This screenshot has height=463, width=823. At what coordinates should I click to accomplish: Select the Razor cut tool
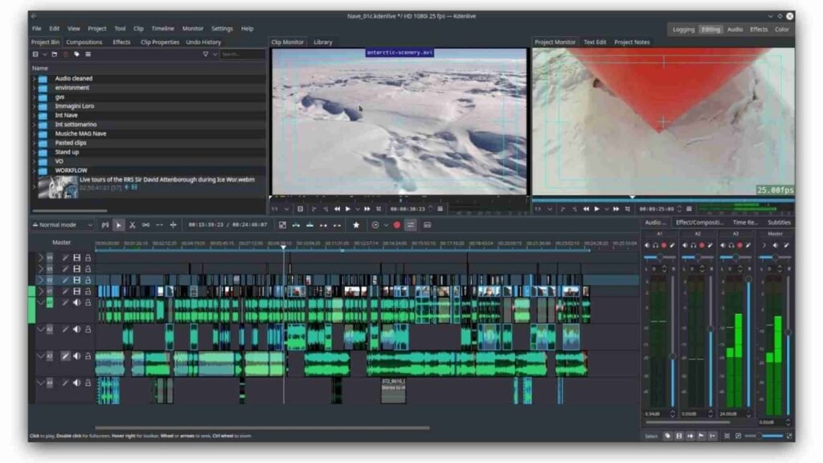(x=133, y=225)
